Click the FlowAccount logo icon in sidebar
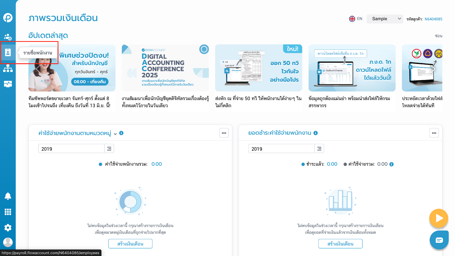455x256 pixels. [8, 18]
